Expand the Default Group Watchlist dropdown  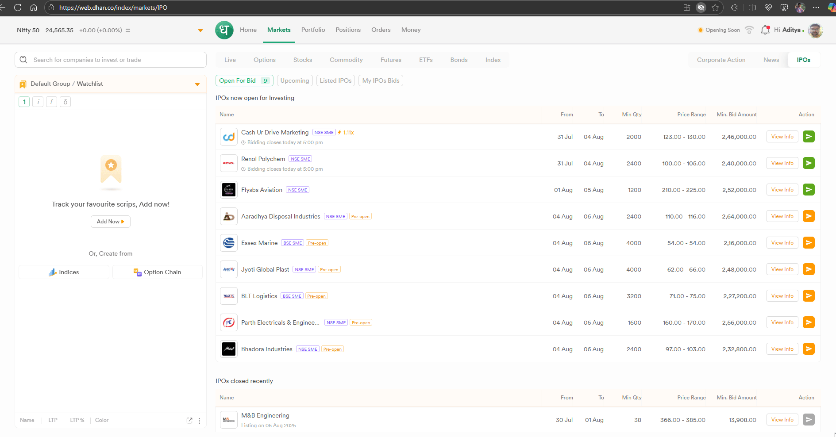tap(197, 84)
